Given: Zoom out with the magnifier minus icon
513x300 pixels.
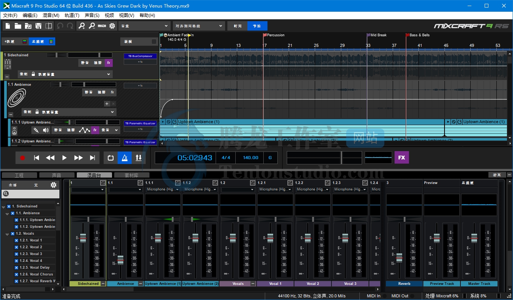Looking at the screenshot, I should pyautogui.click(x=92, y=26).
